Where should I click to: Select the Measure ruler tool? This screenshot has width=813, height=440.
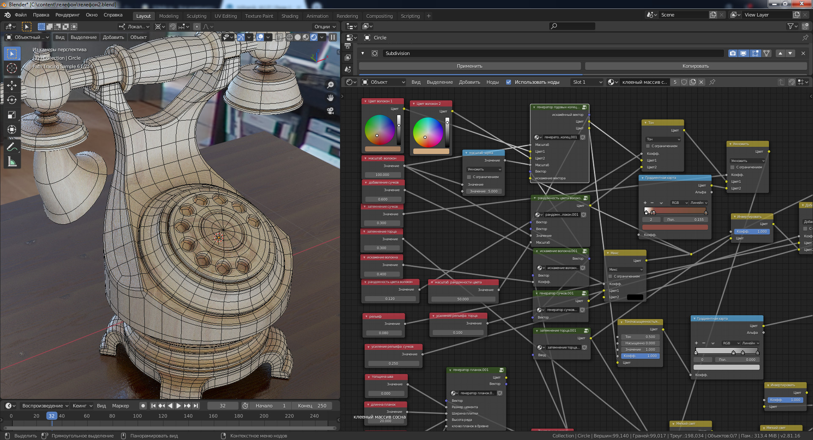pyautogui.click(x=12, y=162)
